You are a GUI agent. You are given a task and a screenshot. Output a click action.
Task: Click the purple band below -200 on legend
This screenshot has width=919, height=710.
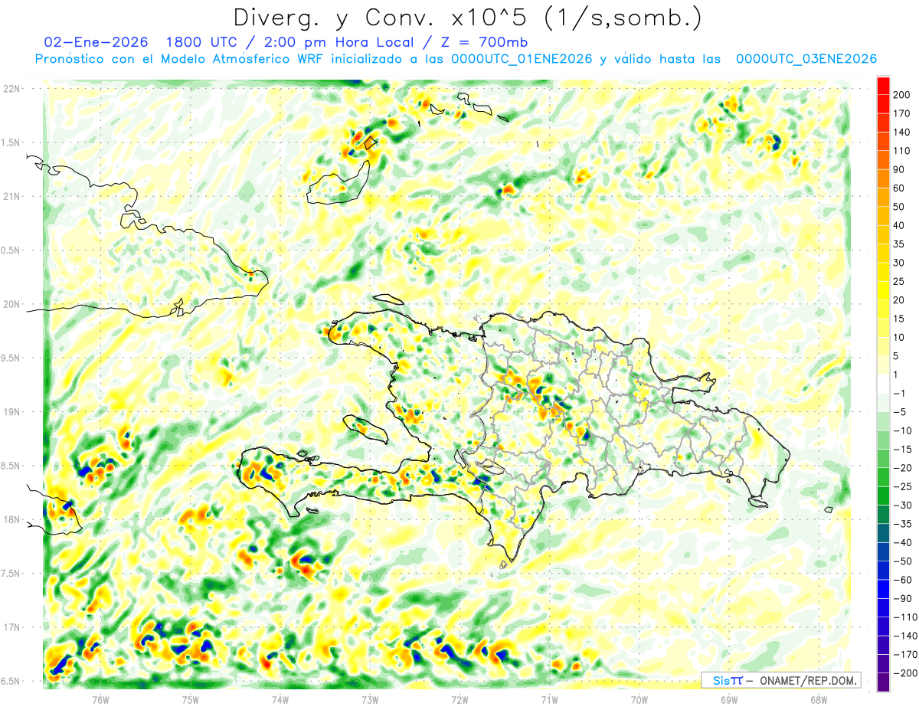point(883,682)
